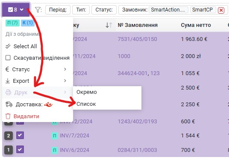The height and width of the screenshot is (160, 229).
Task: Choose Видалити to delete selected
Action: 38,116
